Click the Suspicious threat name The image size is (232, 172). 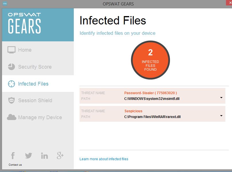[133, 111]
